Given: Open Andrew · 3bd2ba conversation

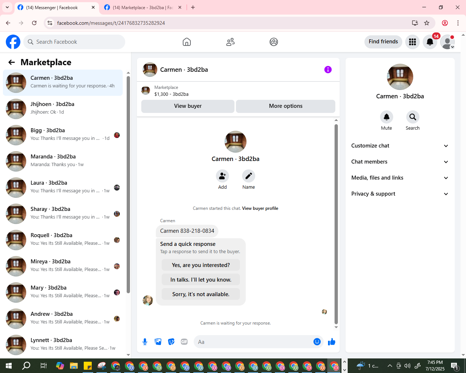Looking at the screenshot, I should pos(63,319).
